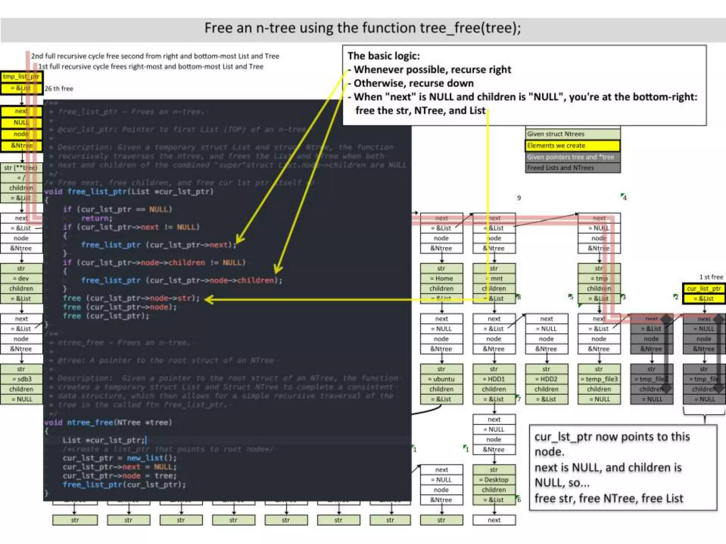Select 'Freed Lists and NTrees' legend entry
The height and width of the screenshot is (544, 726).
pyautogui.click(x=573, y=168)
